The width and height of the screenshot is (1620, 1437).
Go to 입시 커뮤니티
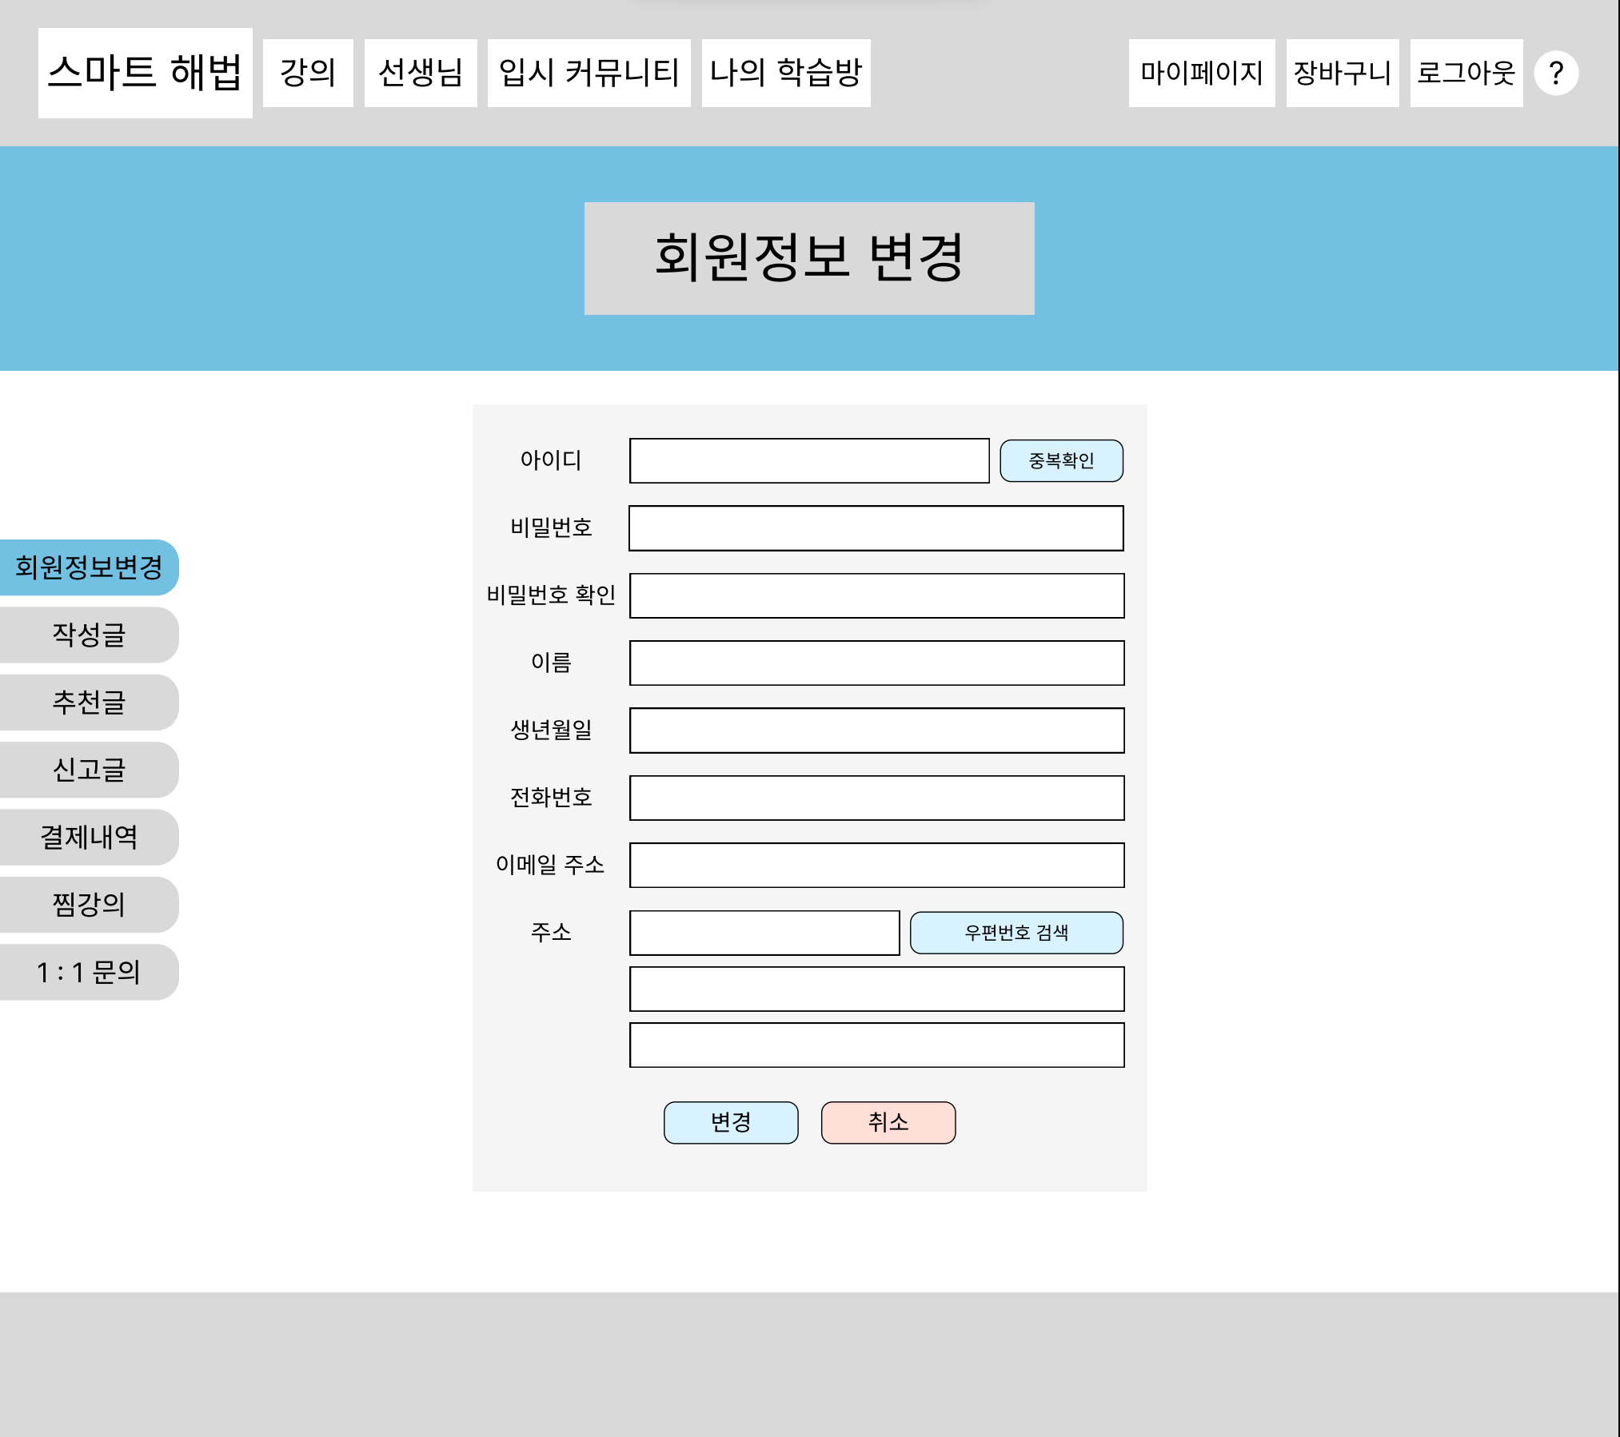pos(589,73)
